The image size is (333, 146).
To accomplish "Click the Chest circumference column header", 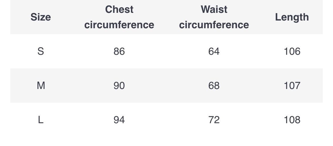I will coord(119,17).
